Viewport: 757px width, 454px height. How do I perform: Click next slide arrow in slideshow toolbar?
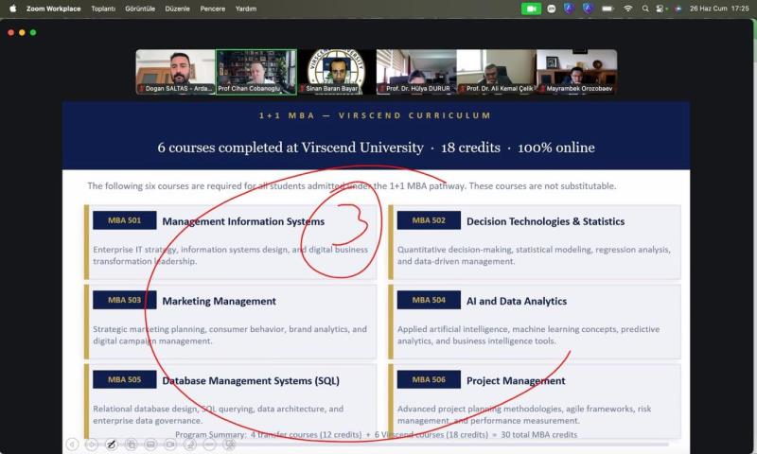[92, 445]
